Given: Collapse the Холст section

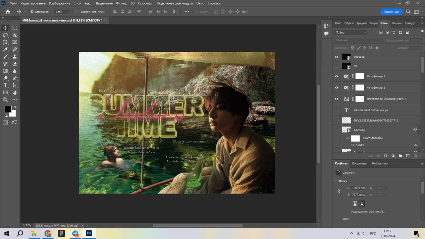Looking at the screenshot, I should [336, 181].
